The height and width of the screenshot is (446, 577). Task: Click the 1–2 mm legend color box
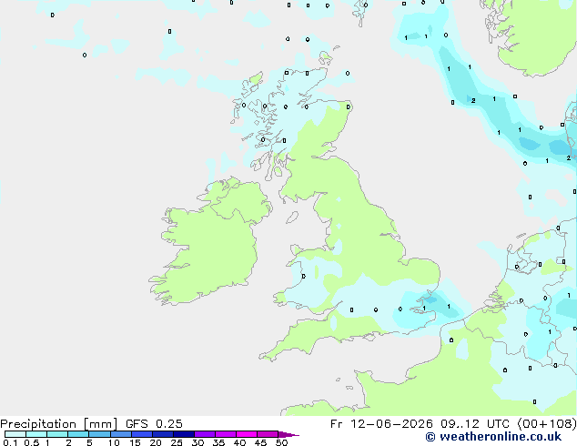click(57, 434)
